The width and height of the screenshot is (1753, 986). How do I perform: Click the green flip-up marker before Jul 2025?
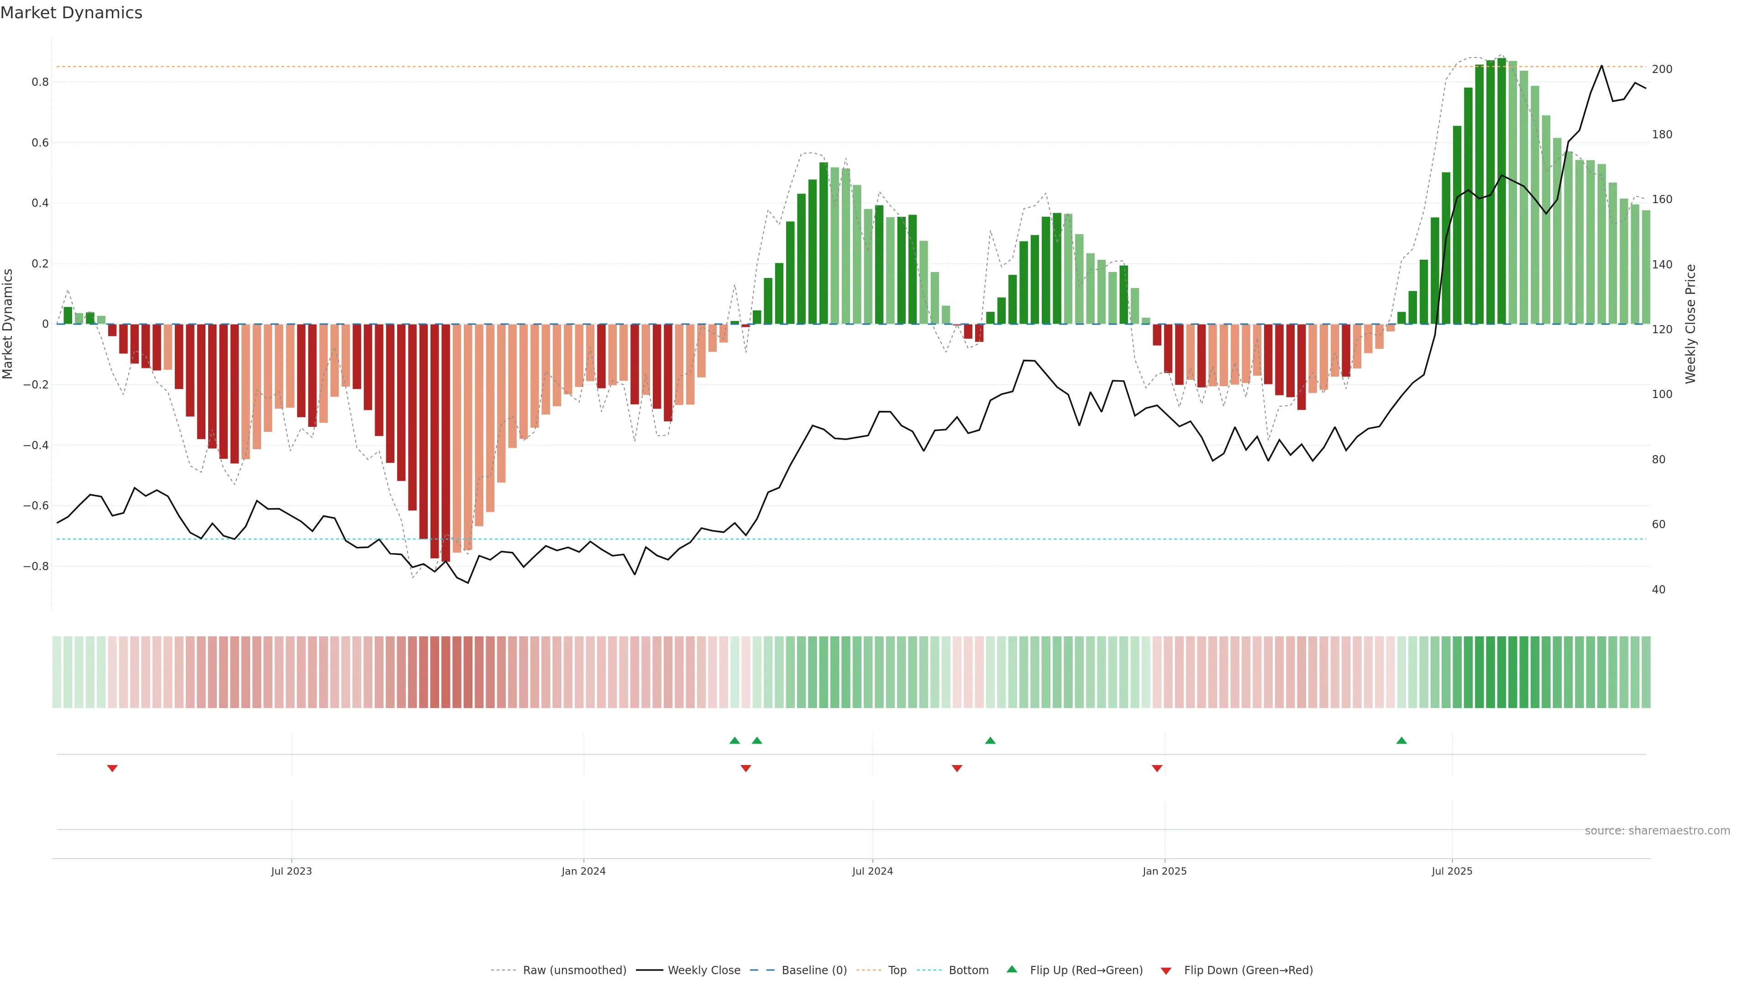1401,740
